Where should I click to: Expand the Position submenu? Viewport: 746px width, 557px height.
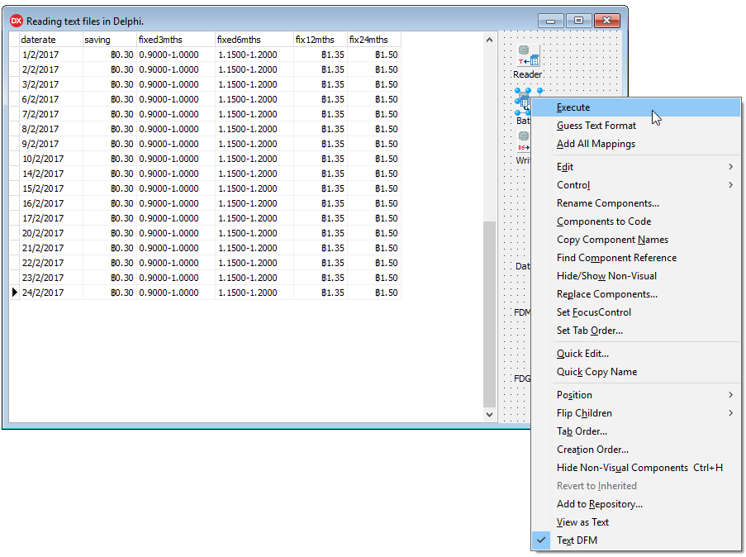pyautogui.click(x=574, y=394)
